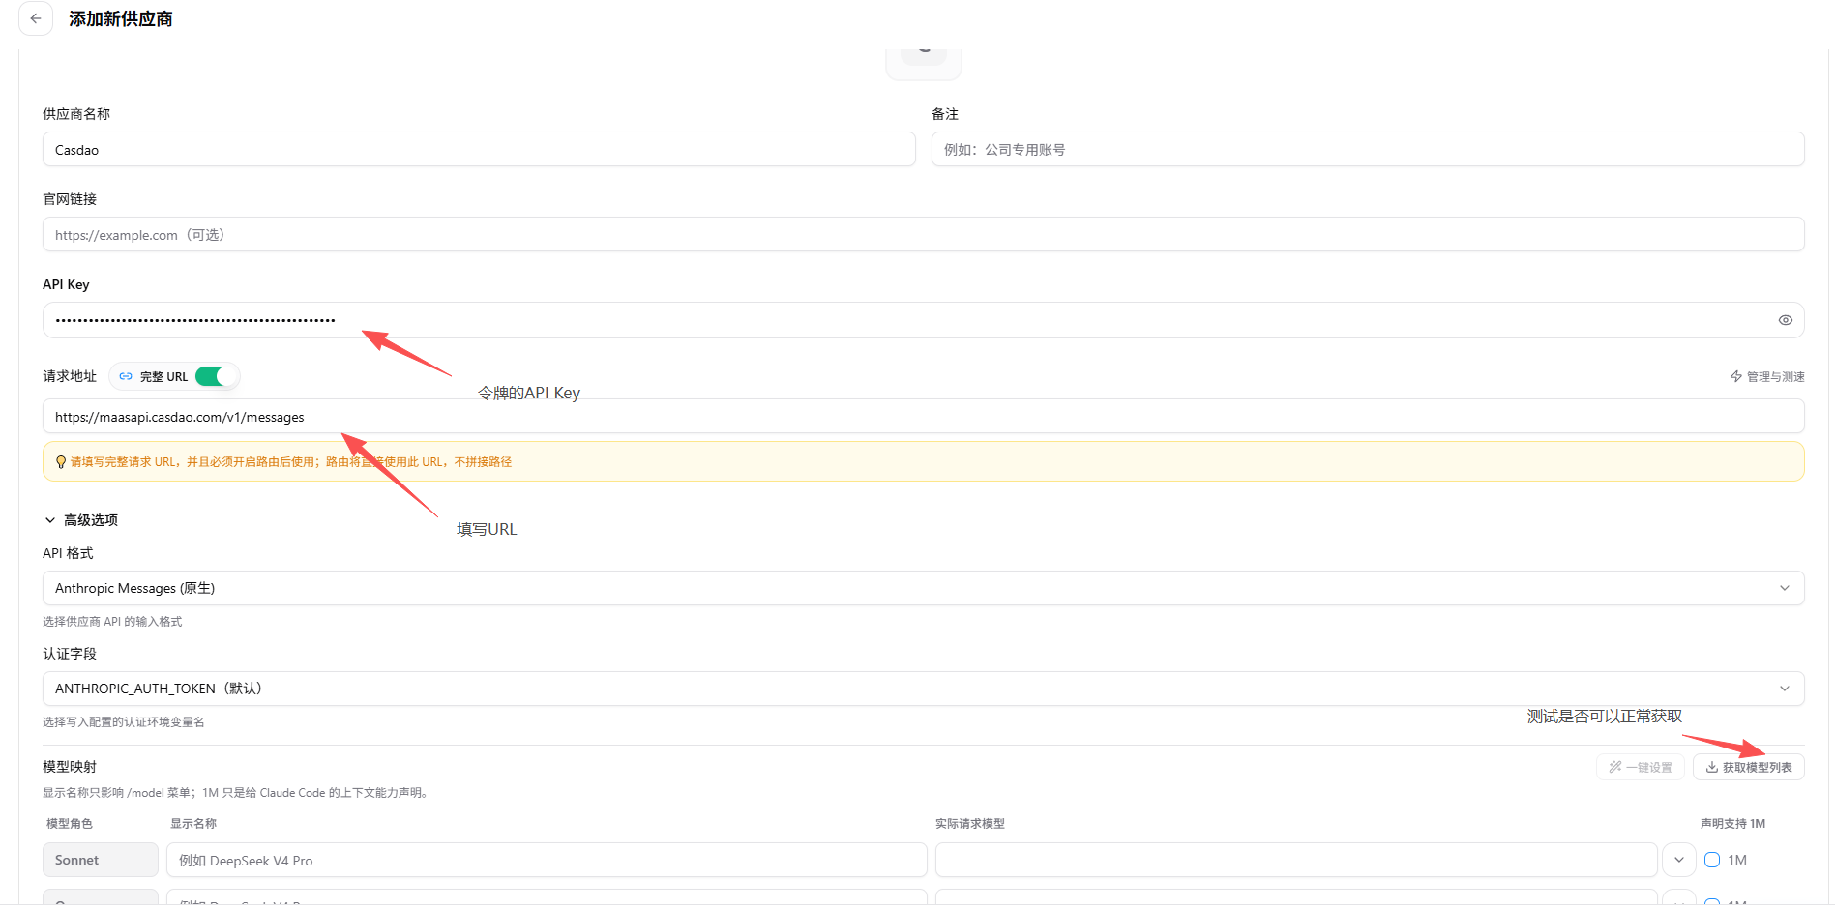This screenshot has width=1835, height=909.
Task: Click the 模型映射 heading
Action: point(70,767)
